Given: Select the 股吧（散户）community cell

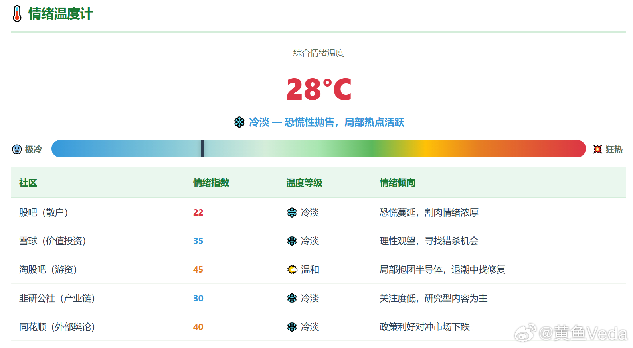Looking at the screenshot, I should click(x=44, y=212).
